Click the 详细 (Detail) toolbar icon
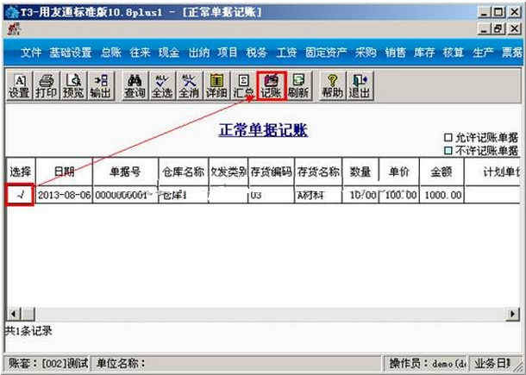Screen dimensions: 526x375 pos(216,84)
